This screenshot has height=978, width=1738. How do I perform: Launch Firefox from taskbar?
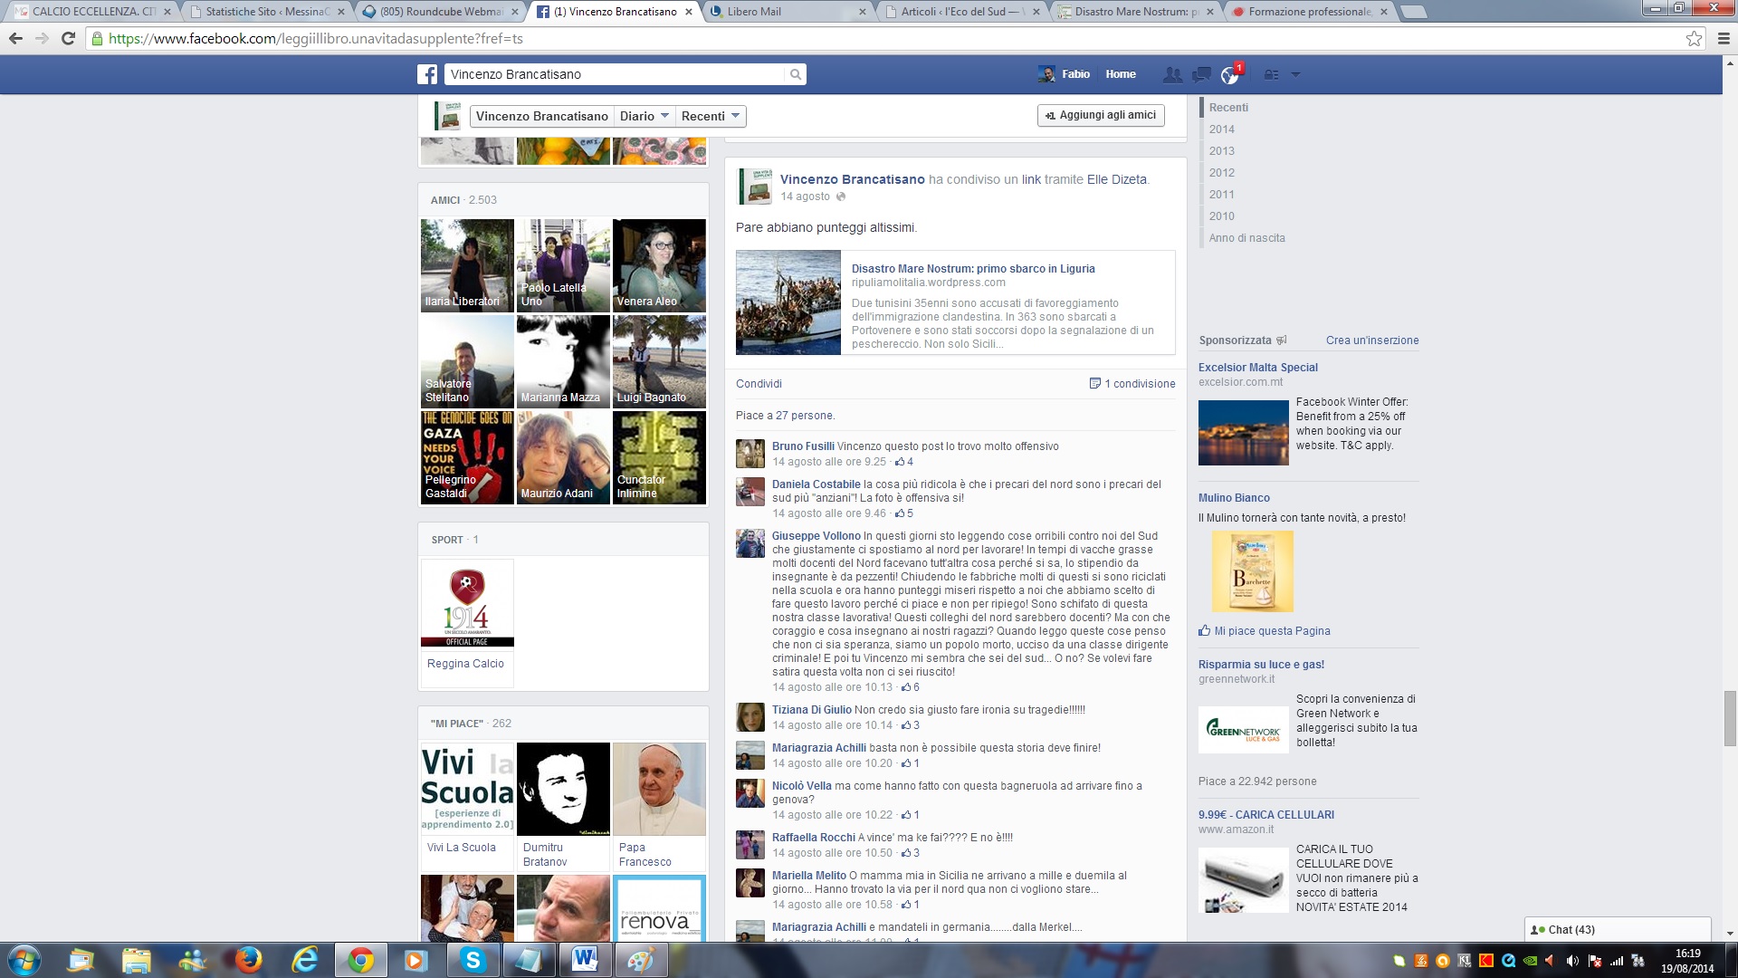coord(247,960)
